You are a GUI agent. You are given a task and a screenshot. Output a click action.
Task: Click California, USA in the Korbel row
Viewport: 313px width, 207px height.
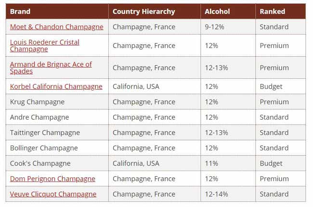pyautogui.click(x=136, y=86)
